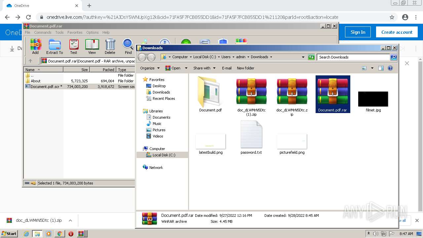
Task: Click the WinRAR Delete icon
Action: tap(110, 46)
